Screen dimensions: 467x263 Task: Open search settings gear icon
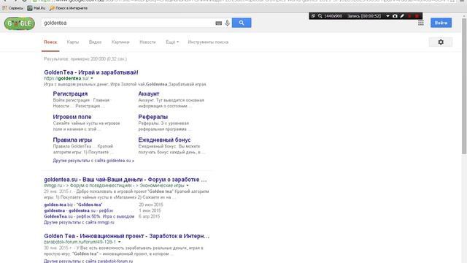click(x=441, y=42)
